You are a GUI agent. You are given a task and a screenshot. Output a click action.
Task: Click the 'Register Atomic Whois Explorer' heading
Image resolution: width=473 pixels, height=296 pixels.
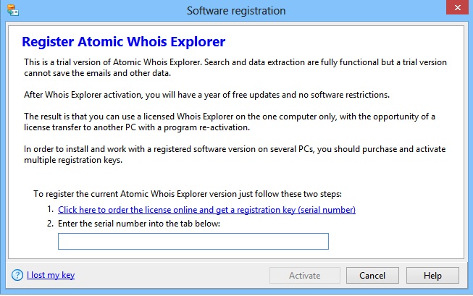pyautogui.click(x=124, y=41)
